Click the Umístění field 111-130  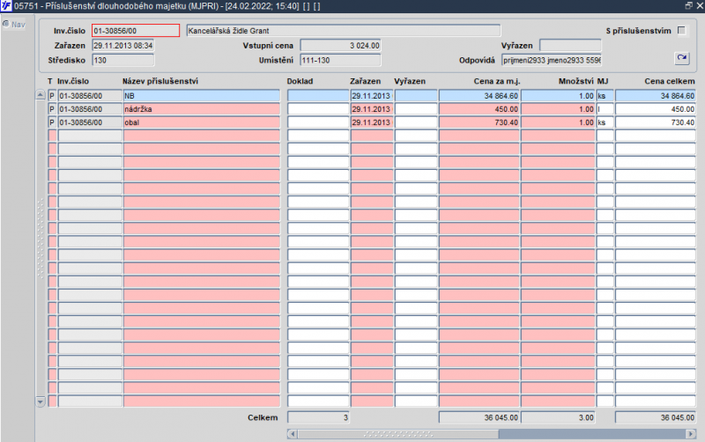340,60
